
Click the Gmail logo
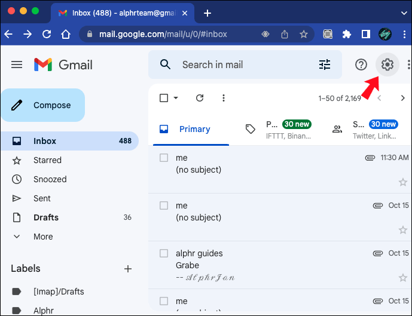63,65
